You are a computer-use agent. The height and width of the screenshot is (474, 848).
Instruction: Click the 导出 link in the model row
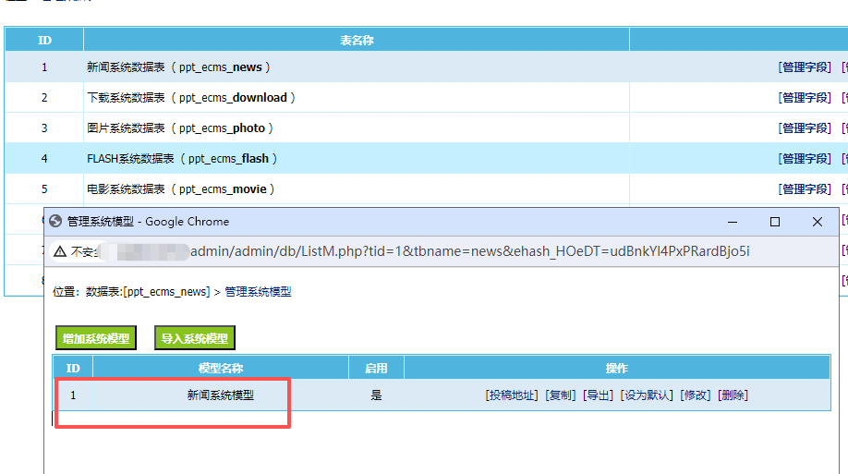point(598,395)
